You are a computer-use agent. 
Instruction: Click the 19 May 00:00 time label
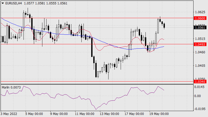159,114
